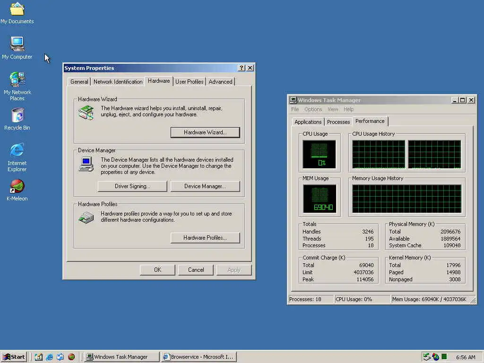Click Physical Memory Total 2096676

[x=450, y=232]
